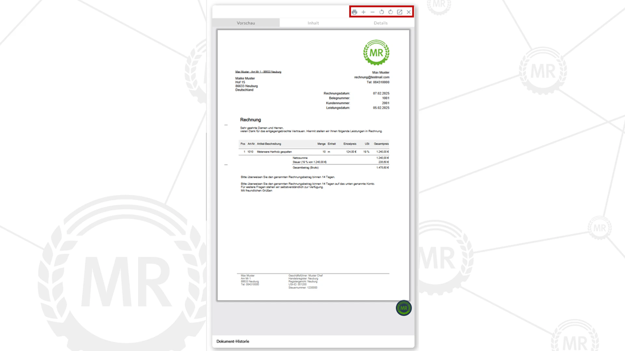Open the Inhalt tab
The width and height of the screenshot is (625, 351).
[313, 23]
